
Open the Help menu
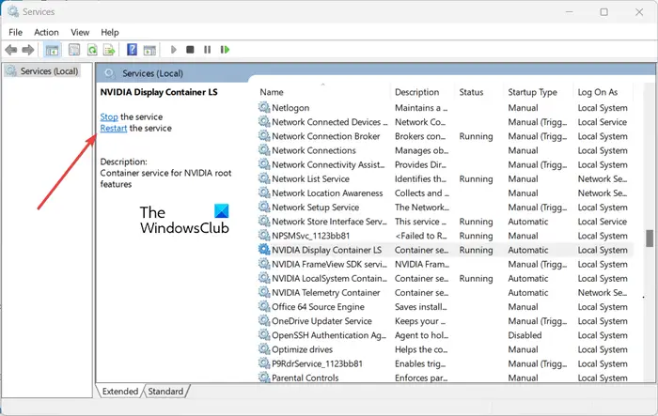[x=110, y=32]
